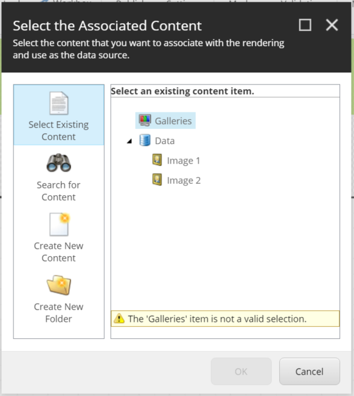The height and width of the screenshot is (396, 354).
Task: Click the Create New Folder icon
Action: click(x=59, y=285)
